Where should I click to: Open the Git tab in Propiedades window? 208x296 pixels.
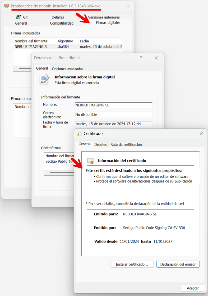[22, 17]
